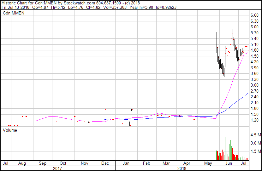Click the 'Sep' month label on time axis
The width and height of the screenshot is (262, 171).
tap(42, 163)
